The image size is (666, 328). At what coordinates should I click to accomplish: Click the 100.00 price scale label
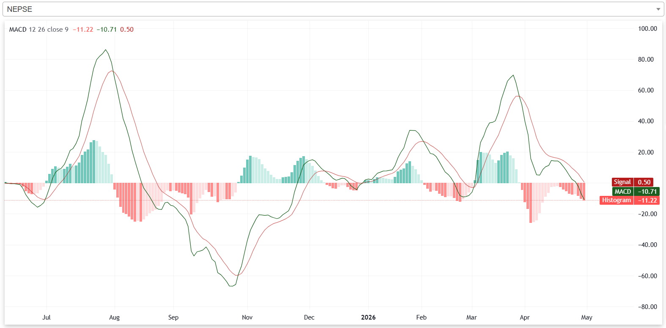(x=647, y=29)
